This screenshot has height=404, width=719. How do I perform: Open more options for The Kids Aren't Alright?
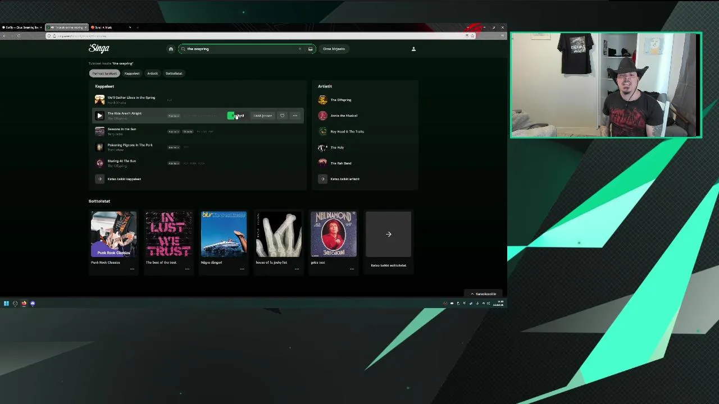[x=294, y=116]
